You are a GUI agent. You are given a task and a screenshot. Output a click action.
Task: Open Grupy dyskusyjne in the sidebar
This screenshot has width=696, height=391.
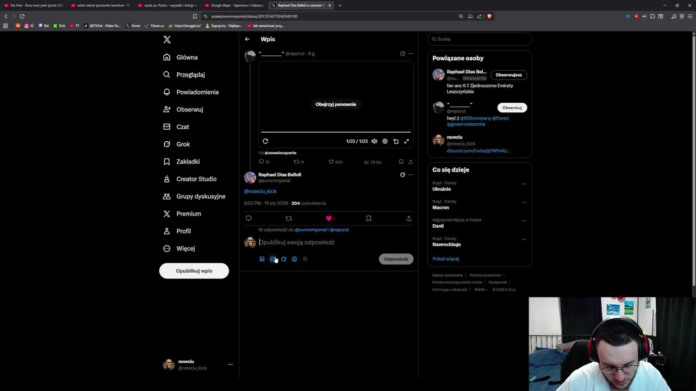(x=194, y=196)
